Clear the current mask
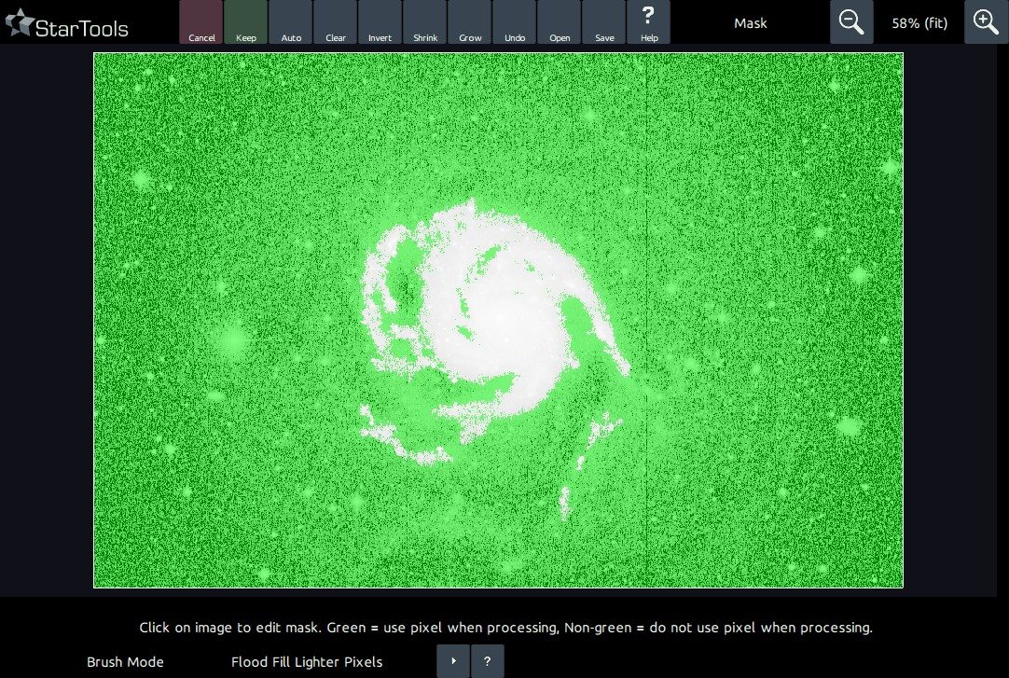The image size is (1009, 678). pyautogui.click(x=336, y=21)
